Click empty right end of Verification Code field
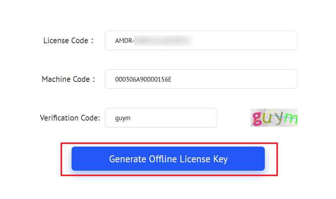The height and width of the screenshot is (199, 336). [203, 118]
